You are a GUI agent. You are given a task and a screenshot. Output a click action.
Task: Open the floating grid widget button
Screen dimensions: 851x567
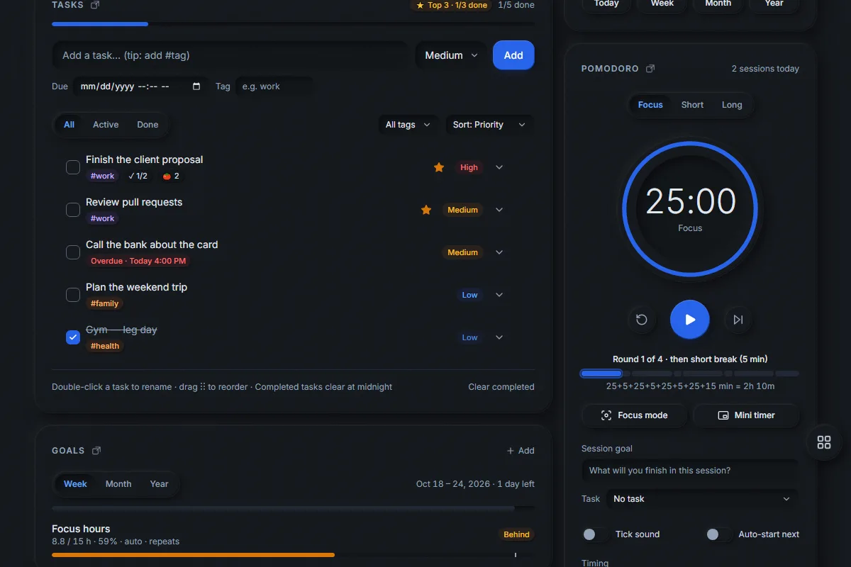coord(824,442)
